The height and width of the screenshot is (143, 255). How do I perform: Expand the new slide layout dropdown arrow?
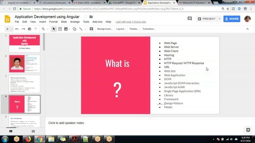pos(12,29)
